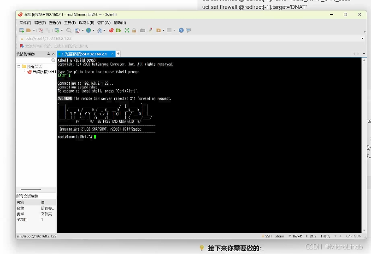Open the 选项卡(B) menu

pos(86,23)
